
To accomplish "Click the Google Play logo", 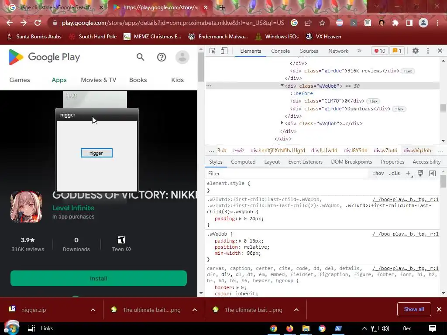I will coord(44,57).
